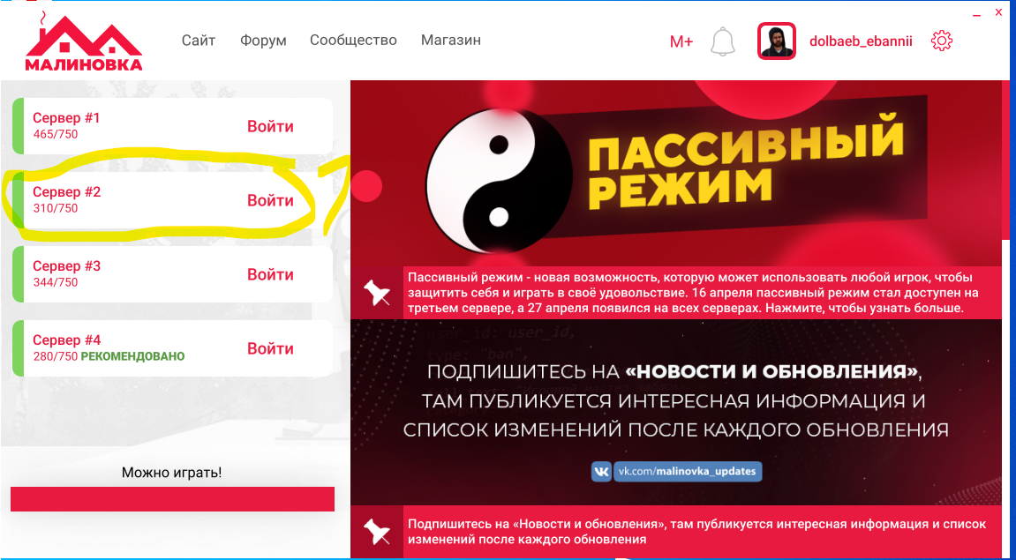Open vk.com/malinovka_updates link
This screenshot has height=560, width=1016.
[688, 471]
